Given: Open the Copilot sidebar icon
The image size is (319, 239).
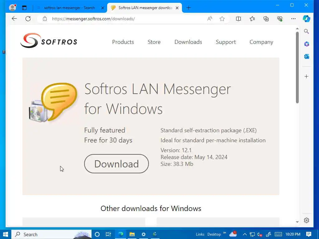Looking at the screenshot, I should click(x=307, y=19).
